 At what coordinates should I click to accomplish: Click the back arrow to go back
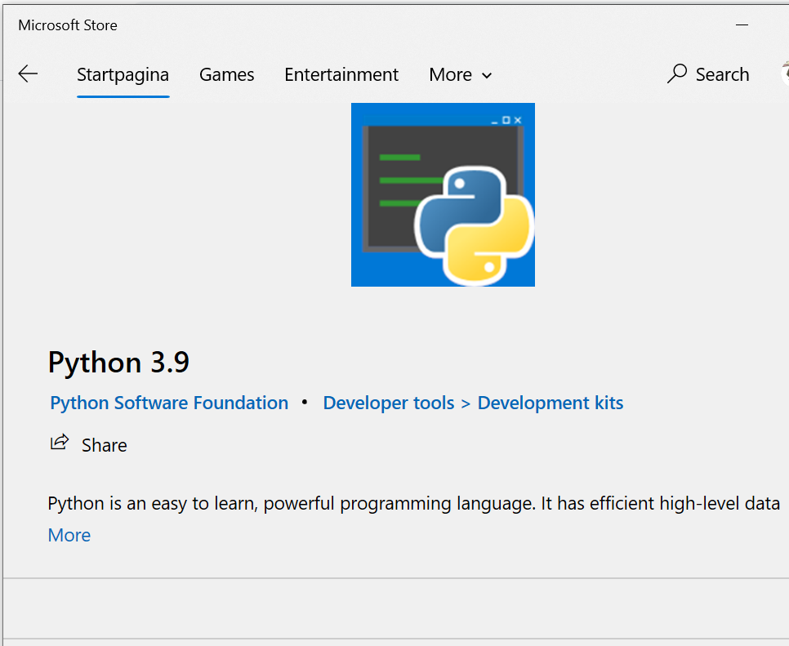tap(27, 74)
